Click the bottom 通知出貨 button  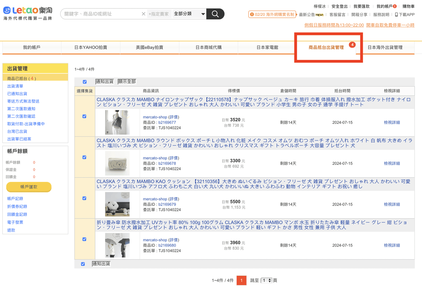101,264
